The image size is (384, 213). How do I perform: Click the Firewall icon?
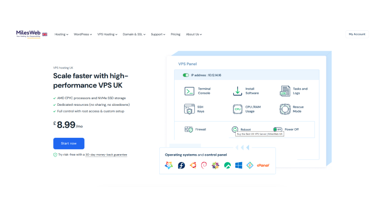point(189,129)
